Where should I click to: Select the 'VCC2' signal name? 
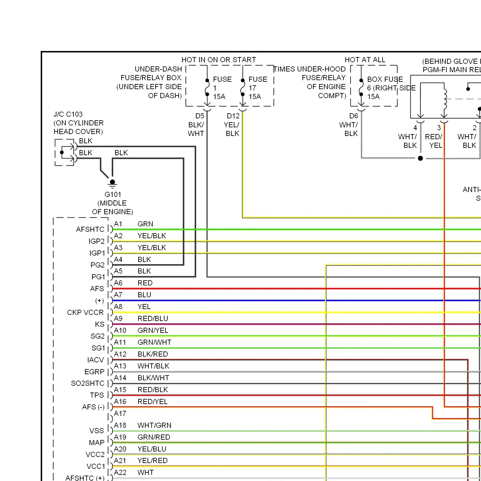point(95,454)
